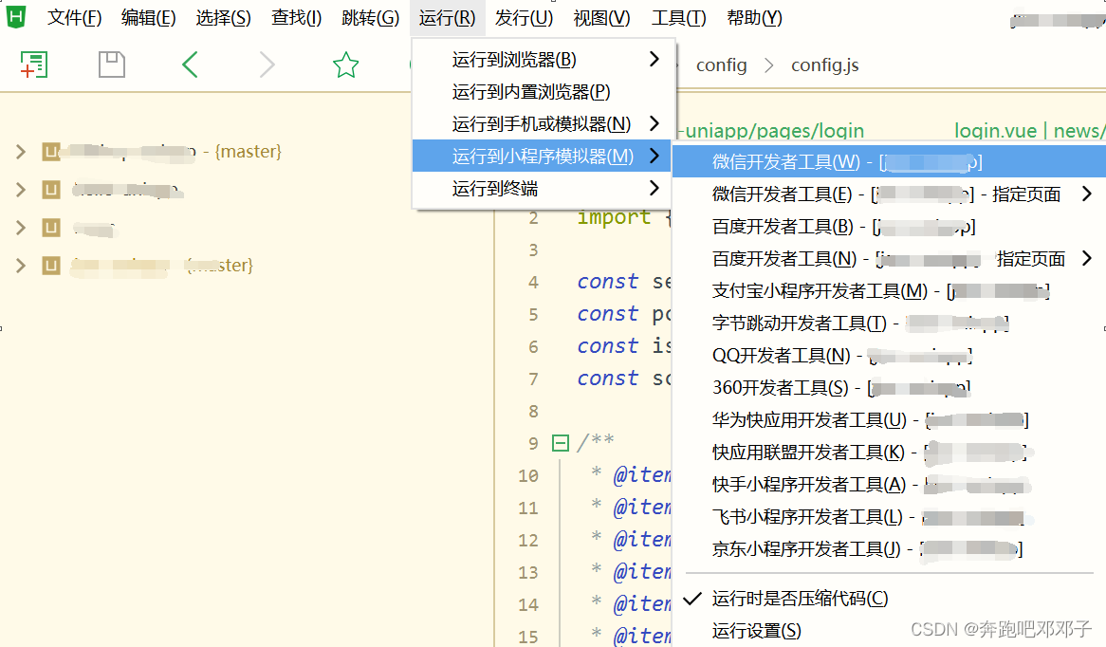Click the project icon of the fourth project row
1106x647 pixels.
(51, 266)
